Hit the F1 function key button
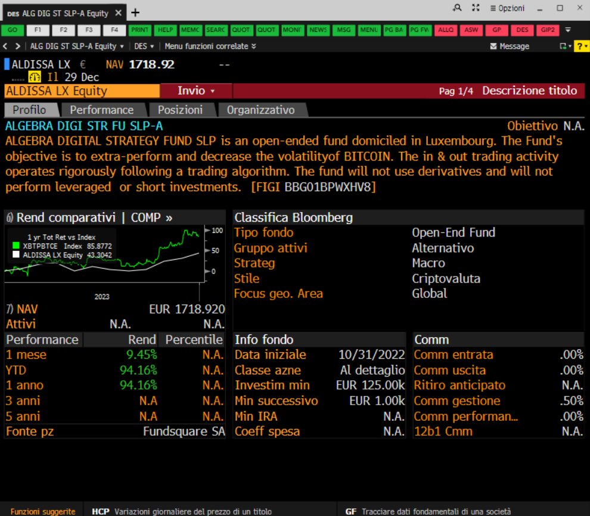This screenshot has width=590, height=516. 38,30
